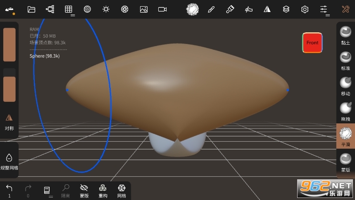Open the Files folder menu

(31, 9)
